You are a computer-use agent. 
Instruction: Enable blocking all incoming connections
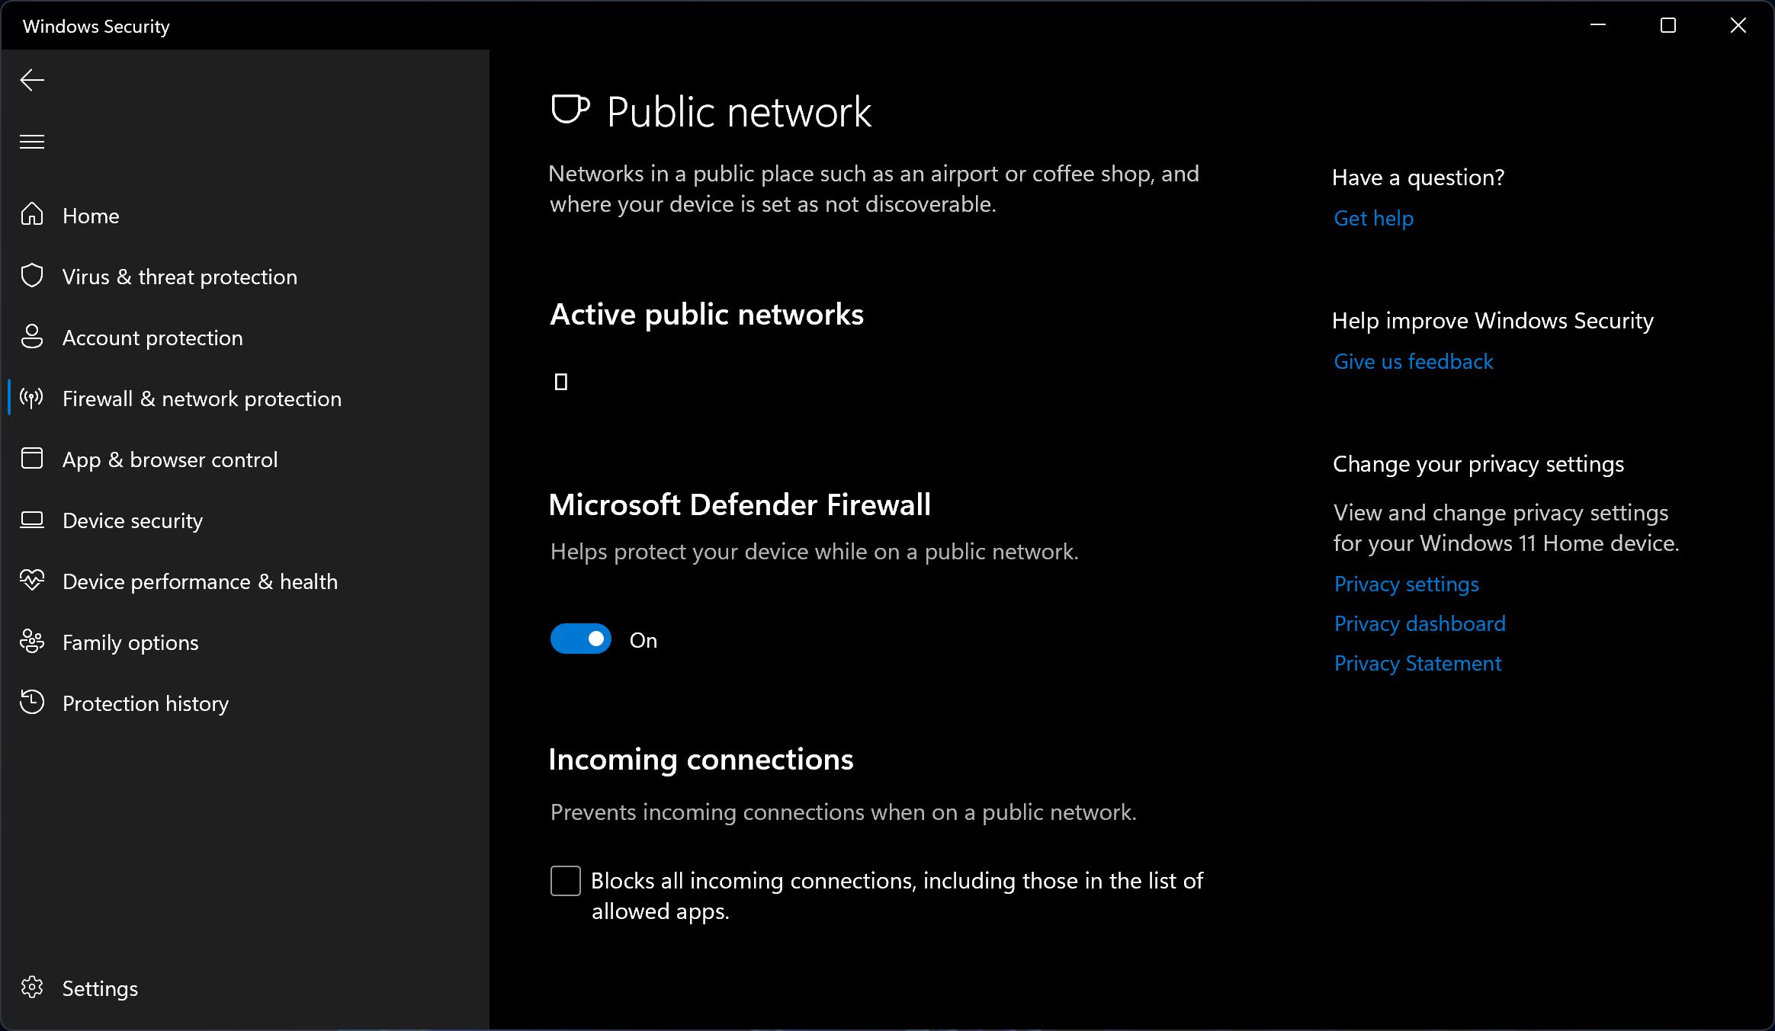pyautogui.click(x=564, y=881)
